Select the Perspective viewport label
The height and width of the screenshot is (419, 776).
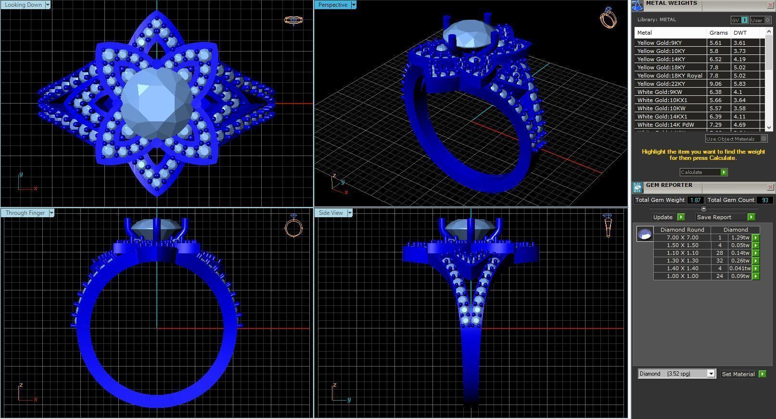click(x=333, y=5)
